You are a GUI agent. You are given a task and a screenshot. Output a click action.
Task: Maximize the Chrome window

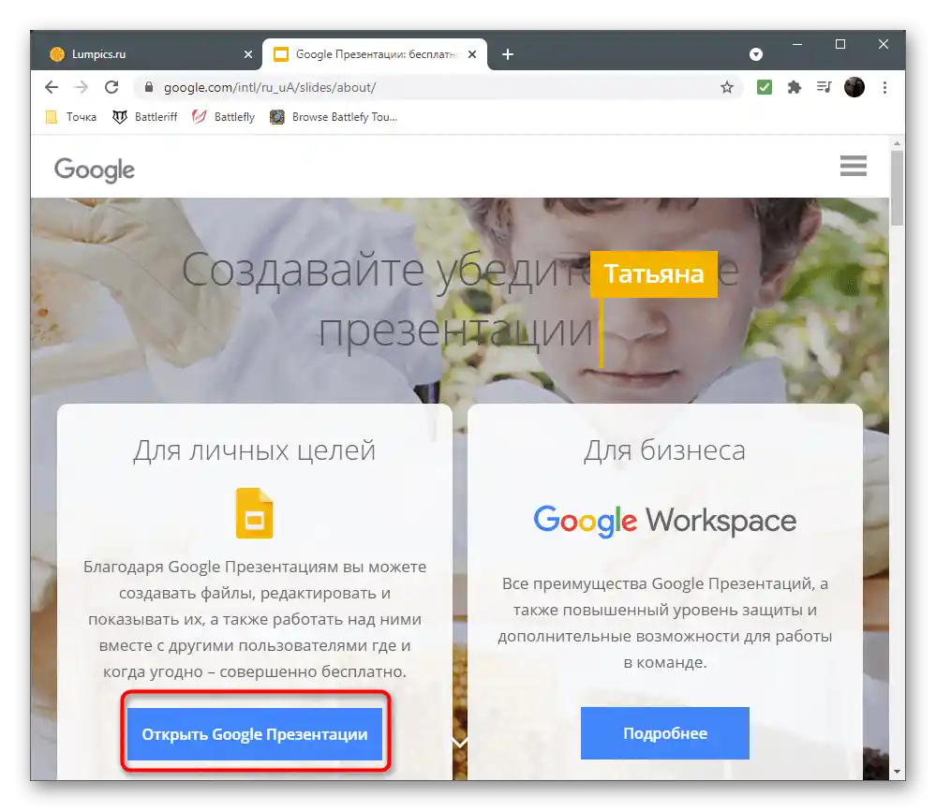tap(839, 44)
